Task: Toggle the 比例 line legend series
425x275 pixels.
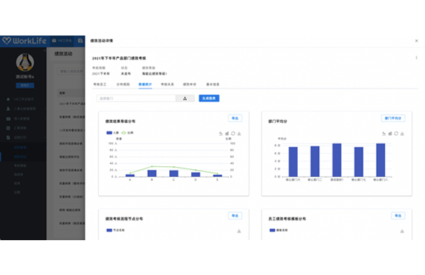Action: pos(127,133)
